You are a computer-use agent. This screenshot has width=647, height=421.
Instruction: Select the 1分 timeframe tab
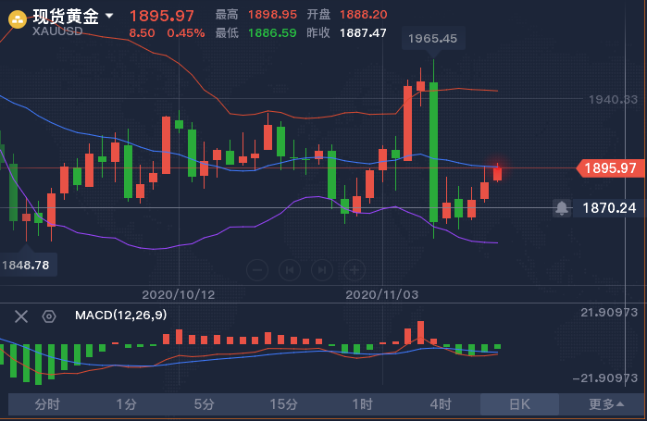pyautogui.click(x=126, y=404)
